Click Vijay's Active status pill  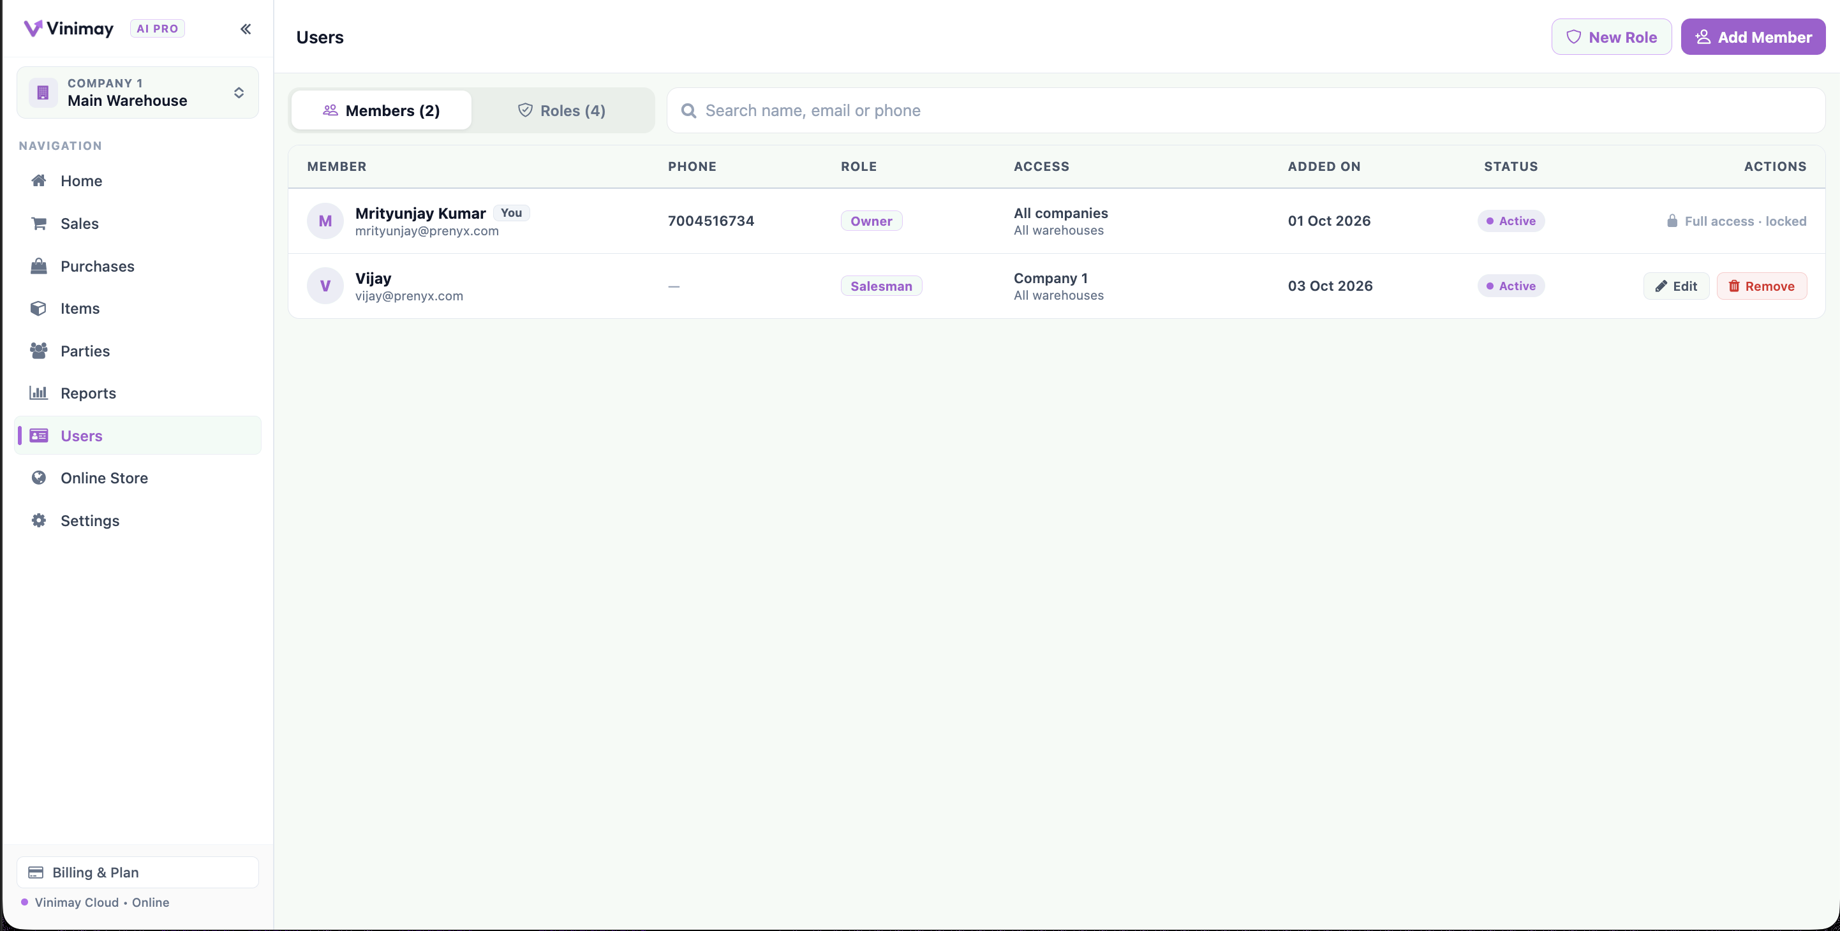[x=1511, y=286]
